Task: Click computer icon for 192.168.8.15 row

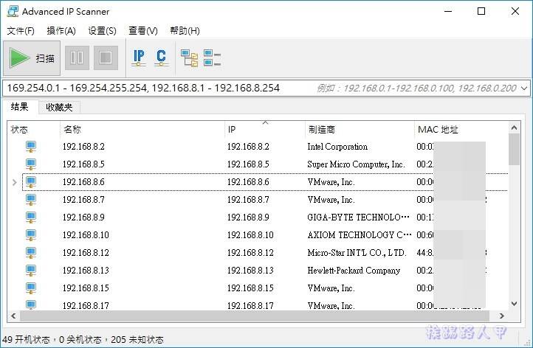Action: coord(31,288)
